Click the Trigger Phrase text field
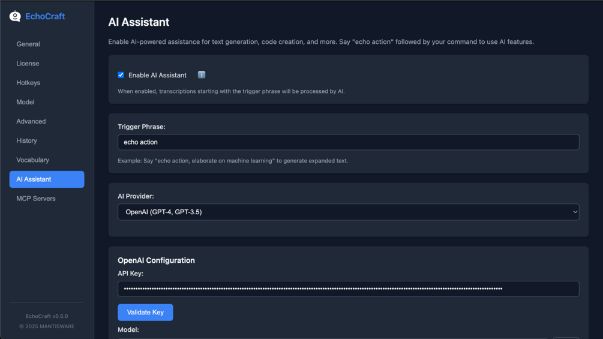Screen dimensions: 603x339 [348, 142]
